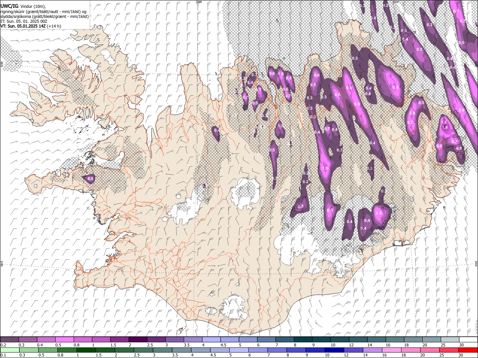Select the "(+14 h)" forecast offset
This screenshot has width=478, height=358.
pyautogui.click(x=54, y=26)
